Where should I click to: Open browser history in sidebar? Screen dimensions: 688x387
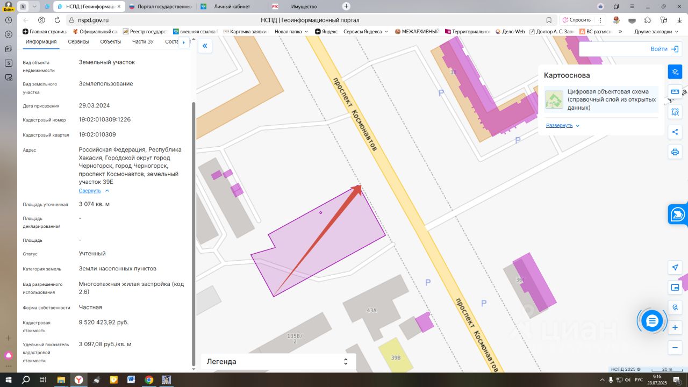coord(9,20)
